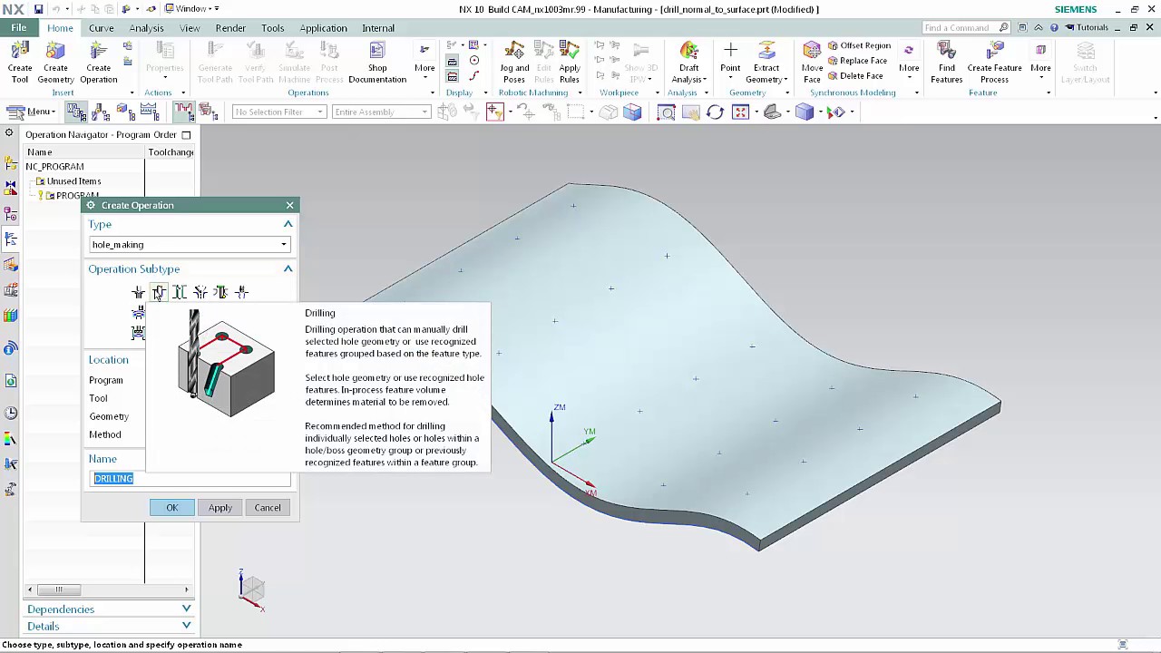Switch to the View tab
This screenshot has width=1161, height=653.
click(x=190, y=28)
